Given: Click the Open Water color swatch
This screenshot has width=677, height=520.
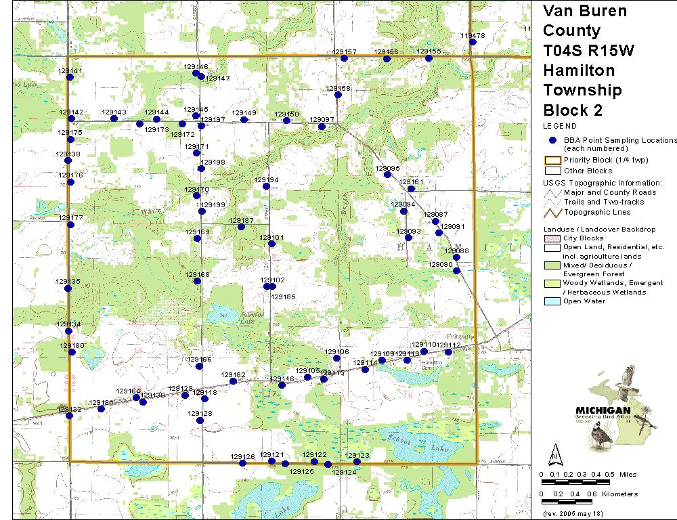Looking at the screenshot, I should (x=553, y=301).
